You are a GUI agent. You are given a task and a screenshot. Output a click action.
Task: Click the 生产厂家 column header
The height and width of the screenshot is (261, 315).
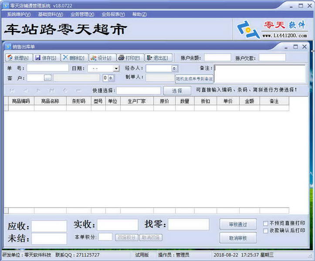click(137, 101)
